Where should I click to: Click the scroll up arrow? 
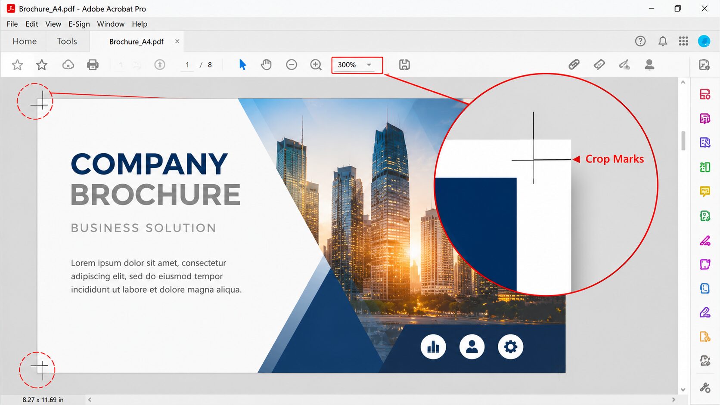[x=683, y=82]
